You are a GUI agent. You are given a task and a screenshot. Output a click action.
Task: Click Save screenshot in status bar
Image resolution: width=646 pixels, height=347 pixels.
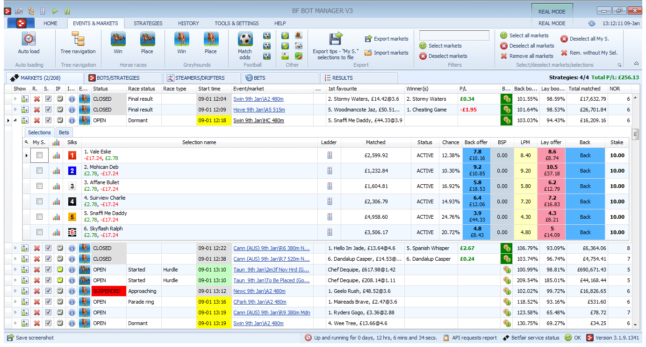click(x=30, y=338)
